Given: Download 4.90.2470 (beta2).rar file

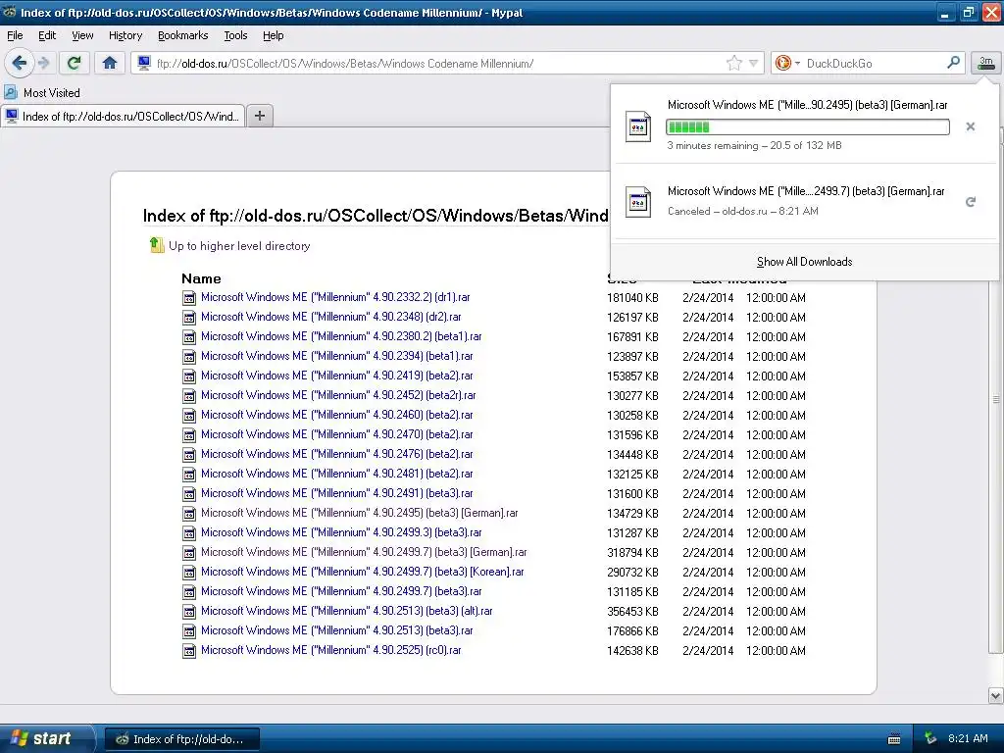Looking at the screenshot, I should coord(337,434).
